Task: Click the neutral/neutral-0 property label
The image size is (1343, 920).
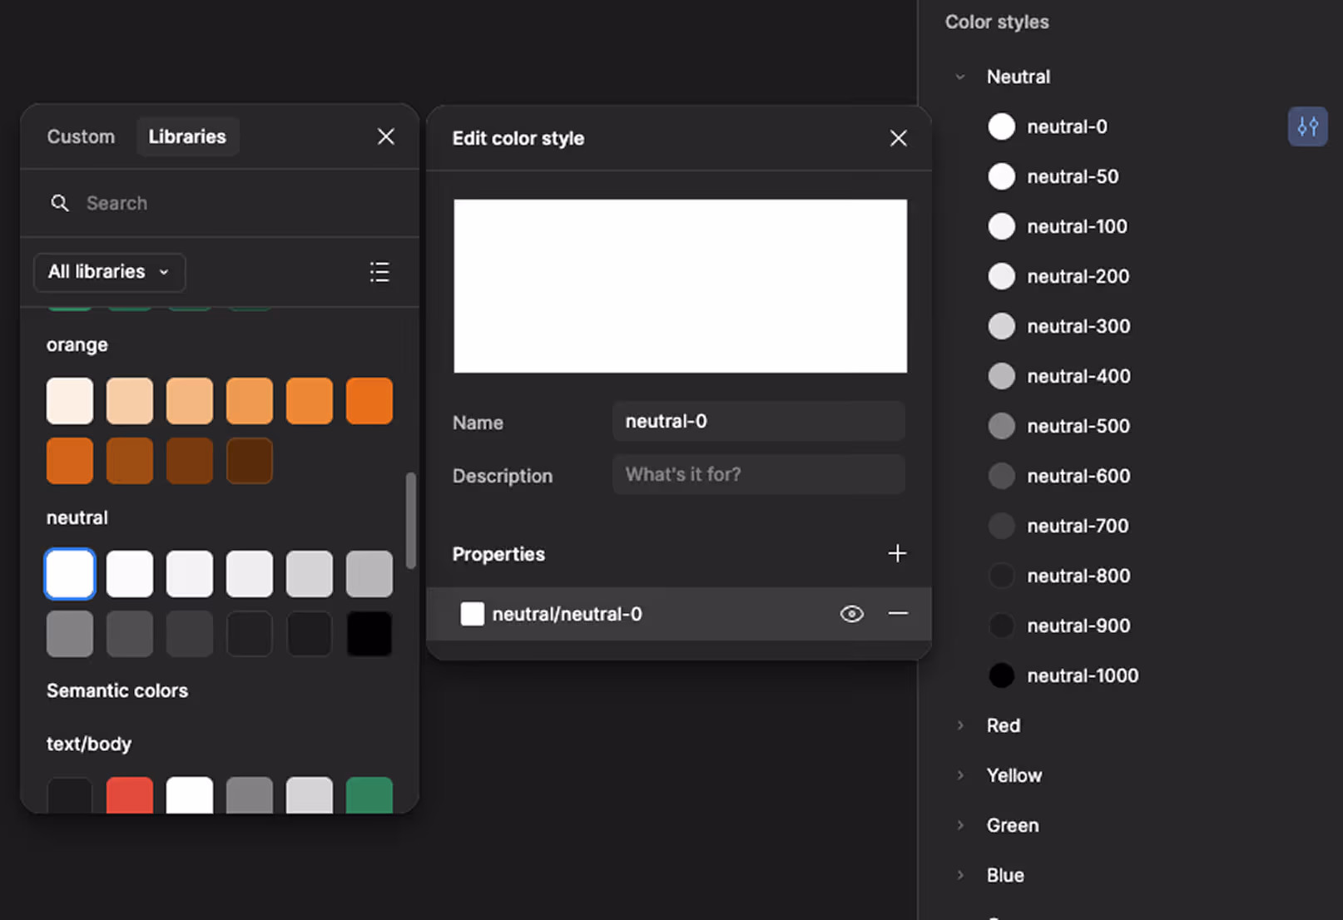Action: 567,614
